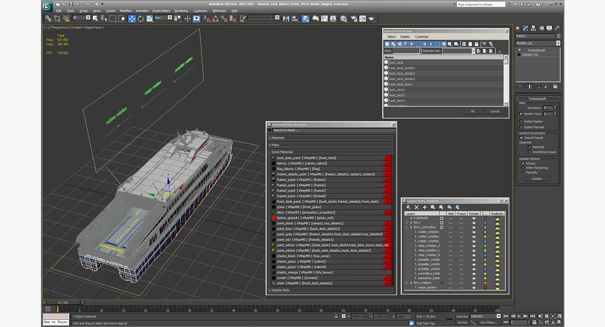The image size is (605, 327).
Task: Enable the Isoline Display checkbox
Action: click(521, 121)
